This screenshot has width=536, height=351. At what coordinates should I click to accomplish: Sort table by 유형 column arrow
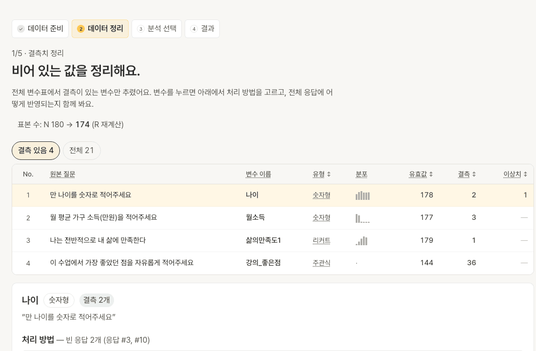pos(329,174)
